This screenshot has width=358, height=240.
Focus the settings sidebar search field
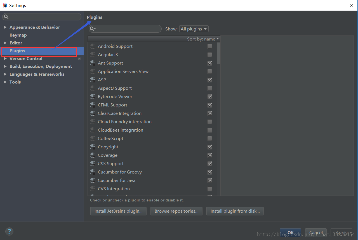42,17
